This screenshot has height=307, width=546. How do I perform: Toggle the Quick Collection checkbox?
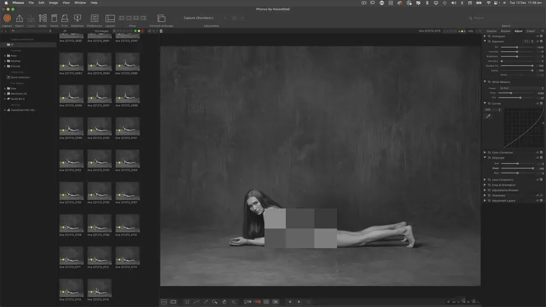point(9,77)
